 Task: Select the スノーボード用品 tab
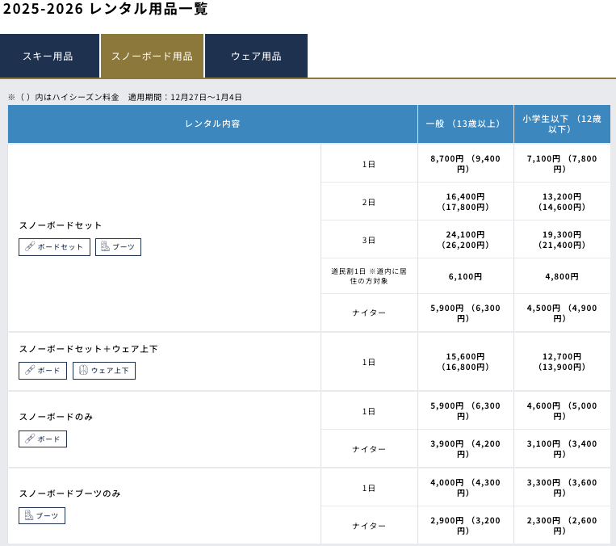152,56
